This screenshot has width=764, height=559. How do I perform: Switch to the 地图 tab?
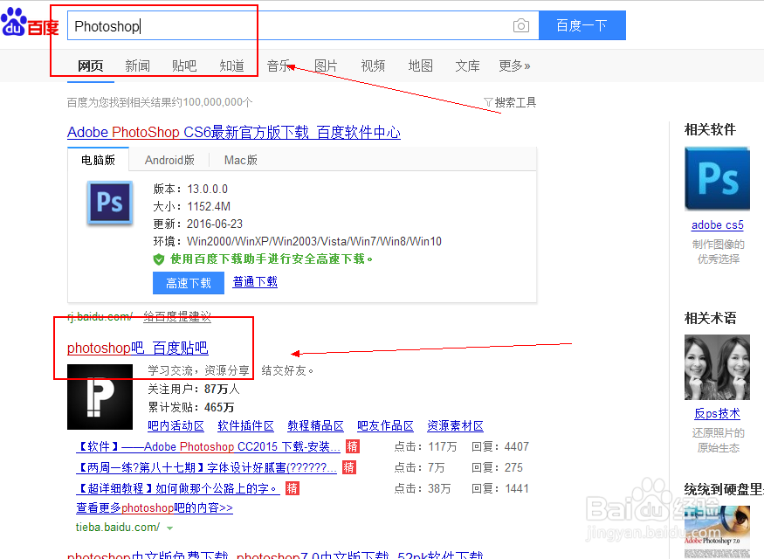click(421, 66)
